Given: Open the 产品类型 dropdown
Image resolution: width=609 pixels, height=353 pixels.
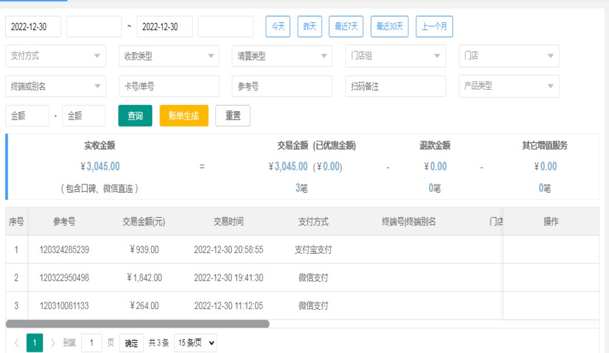Looking at the screenshot, I should (x=509, y=86).
